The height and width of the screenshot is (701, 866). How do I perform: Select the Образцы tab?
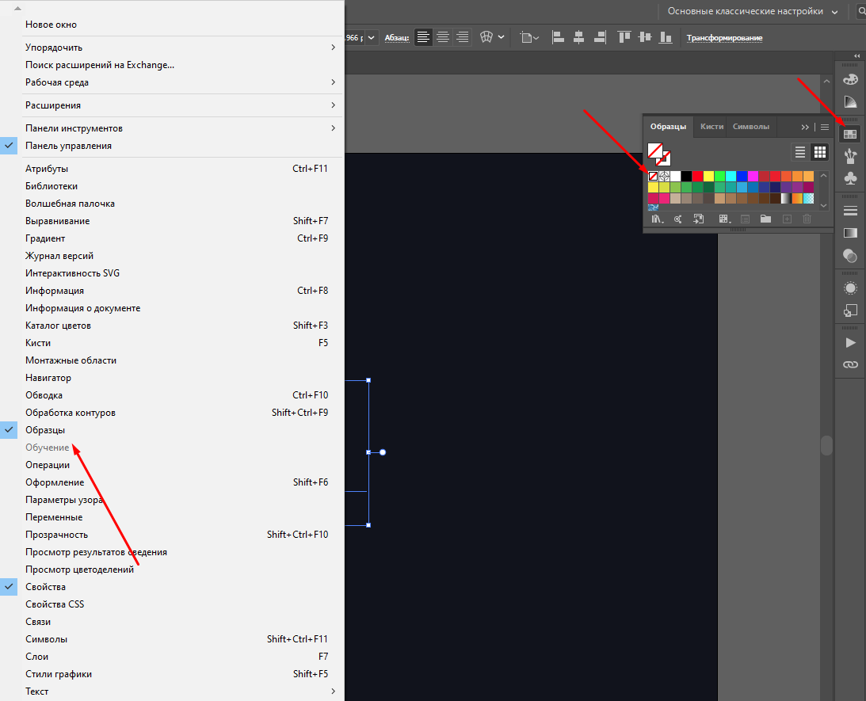click(x=668, y=127)
